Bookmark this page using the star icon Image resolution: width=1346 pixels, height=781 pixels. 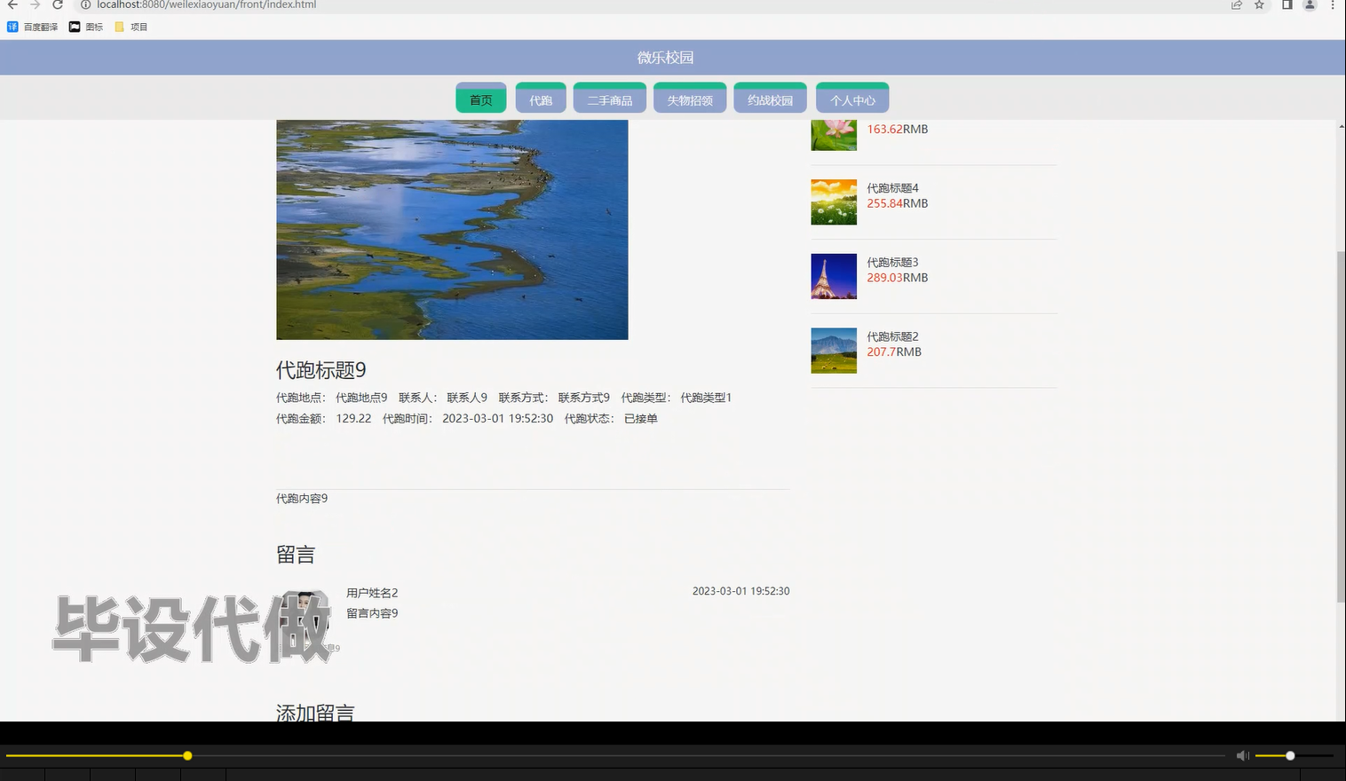(1258, 5)
